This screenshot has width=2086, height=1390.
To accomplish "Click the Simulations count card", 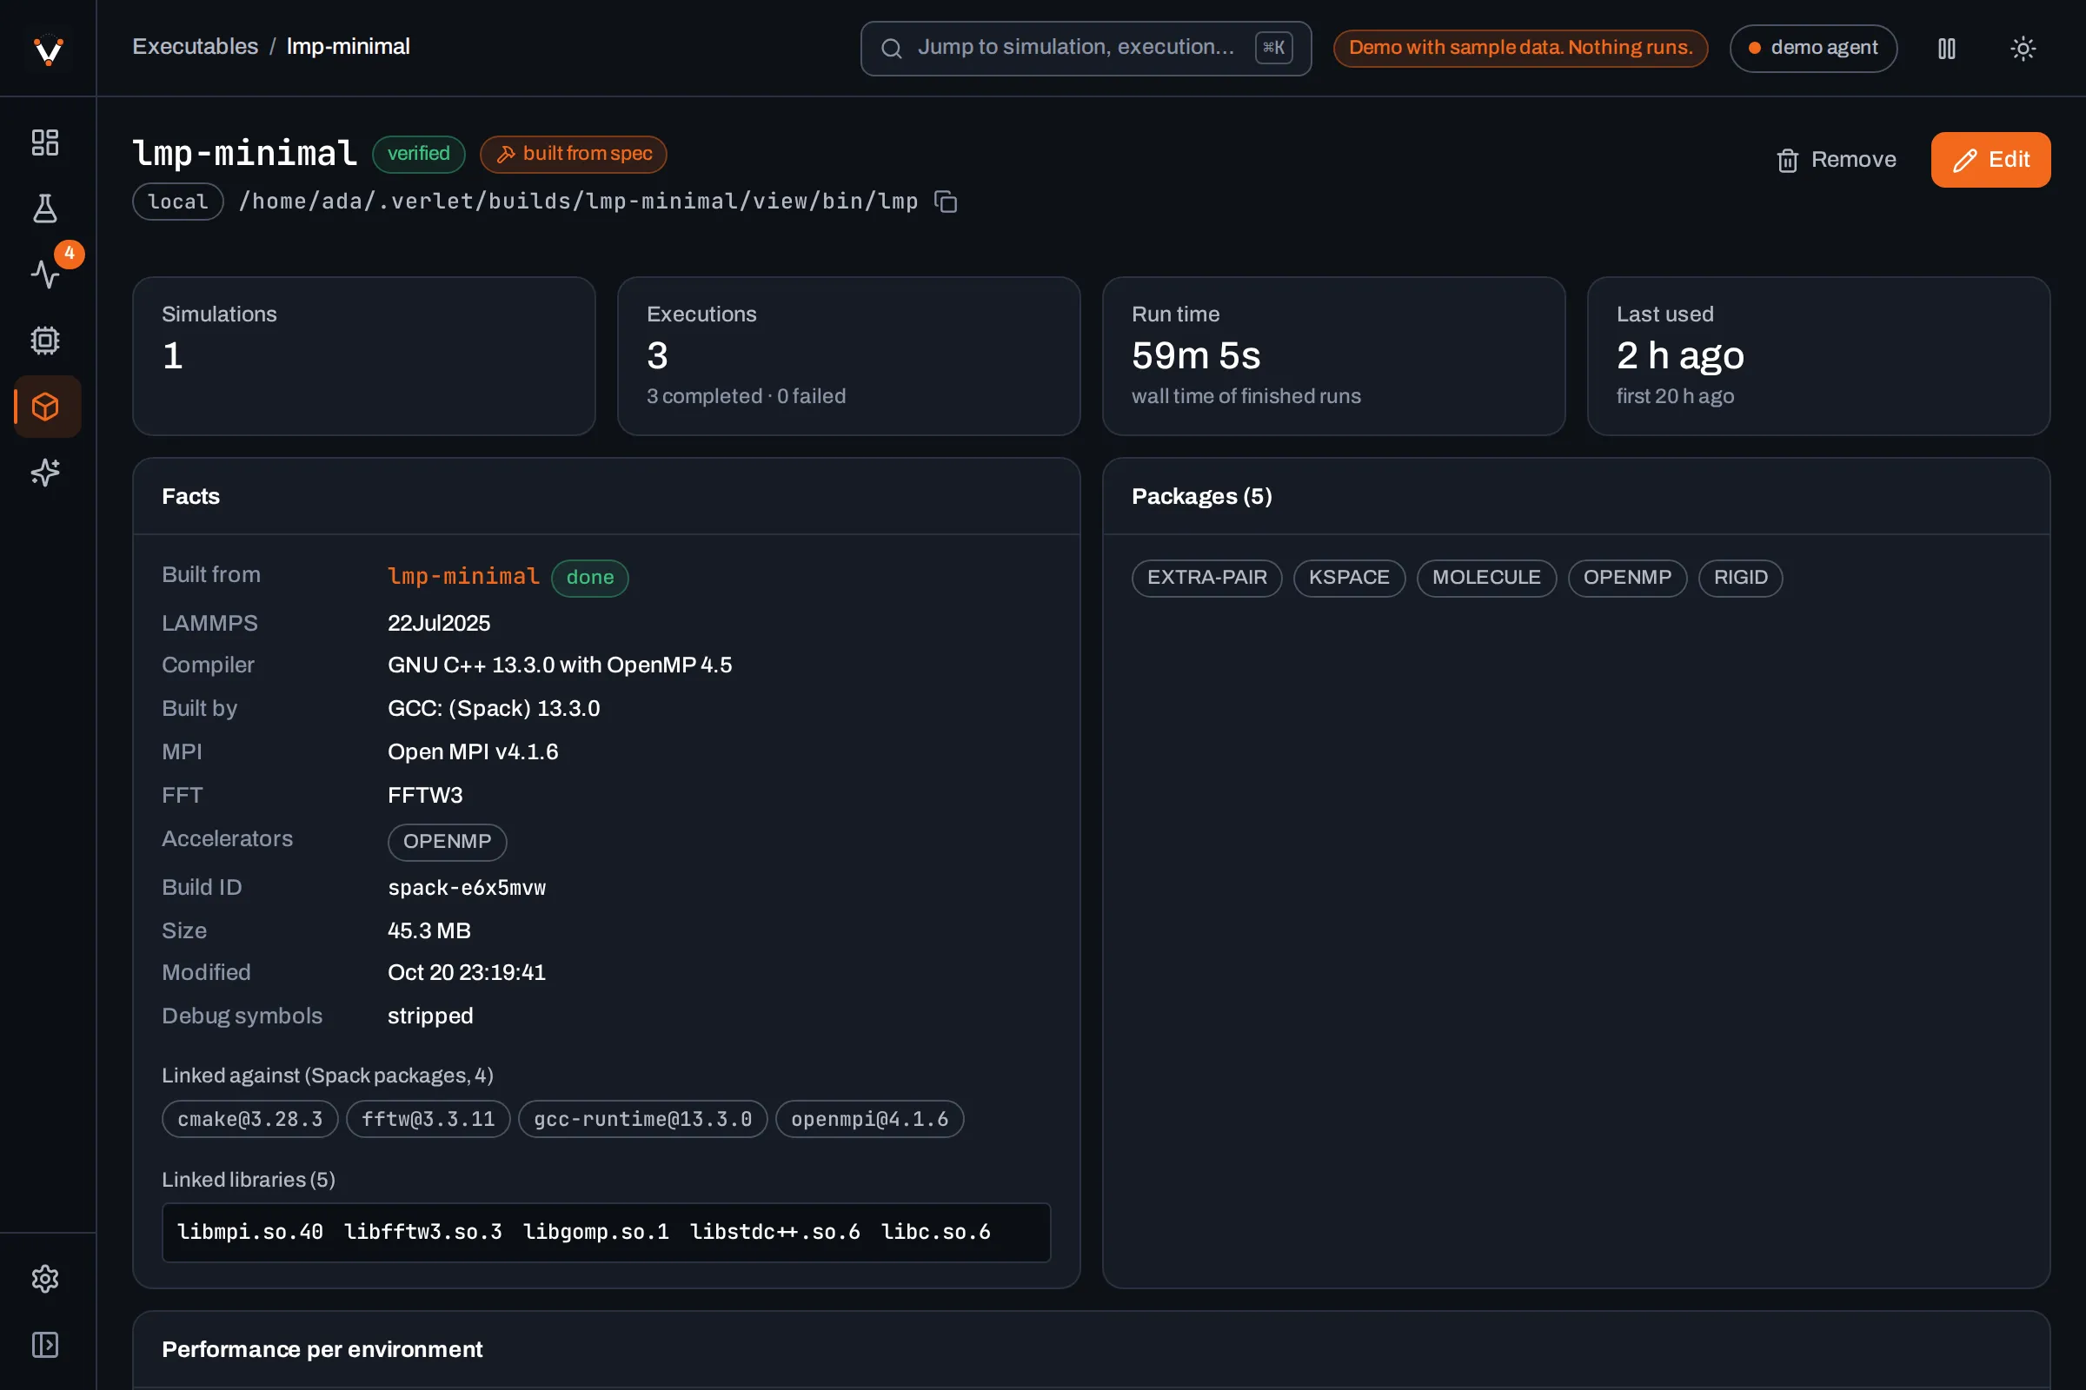I will click(x=363, y=356).
